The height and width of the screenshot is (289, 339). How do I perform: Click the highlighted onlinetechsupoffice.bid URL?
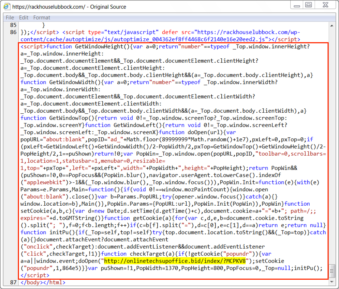tap(175, 261)
